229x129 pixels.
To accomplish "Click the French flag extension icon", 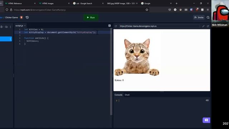I will tap(191, 10).
